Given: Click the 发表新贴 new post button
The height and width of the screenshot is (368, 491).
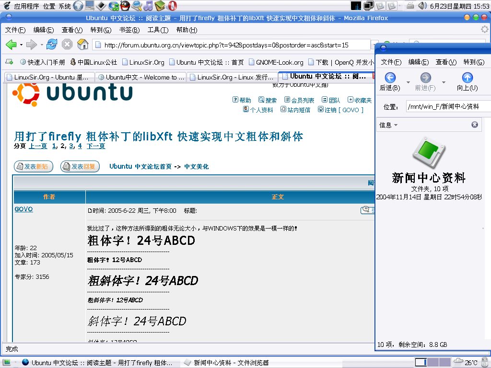Looking at the screenshot, I should (x=34, y=166).
